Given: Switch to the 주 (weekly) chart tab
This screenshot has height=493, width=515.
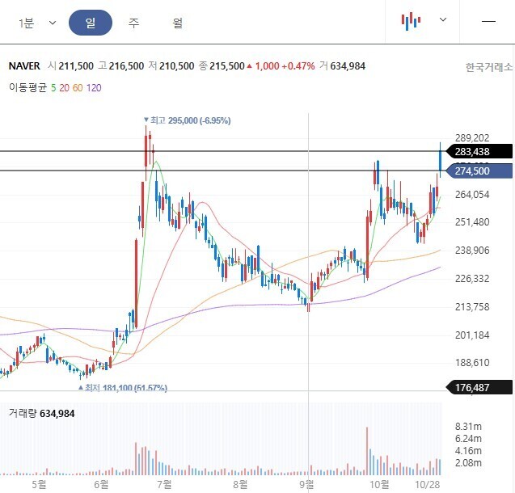Looking at the screenshot, I should pyautogui.click(x=133, y=23).
